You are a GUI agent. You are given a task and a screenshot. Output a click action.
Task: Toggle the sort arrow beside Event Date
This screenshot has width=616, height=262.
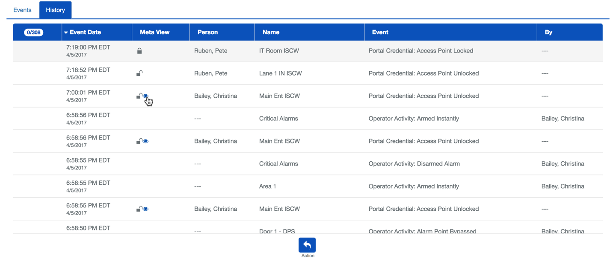pyautogui.click(x=66, y=32)
